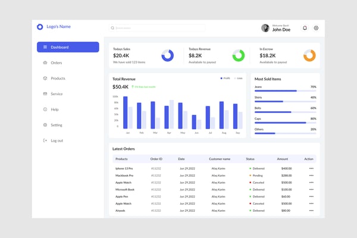Click the Products box icon

point(45,78)
